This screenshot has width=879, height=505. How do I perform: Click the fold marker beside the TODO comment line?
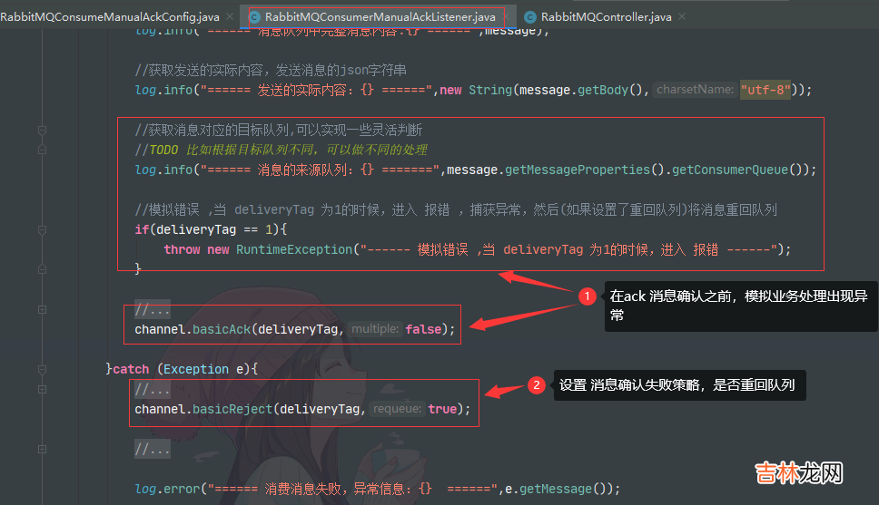click(42, 150)
